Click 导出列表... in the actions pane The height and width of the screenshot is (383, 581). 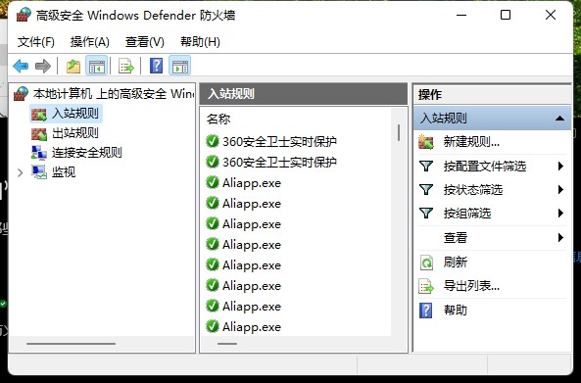(471, 286)
